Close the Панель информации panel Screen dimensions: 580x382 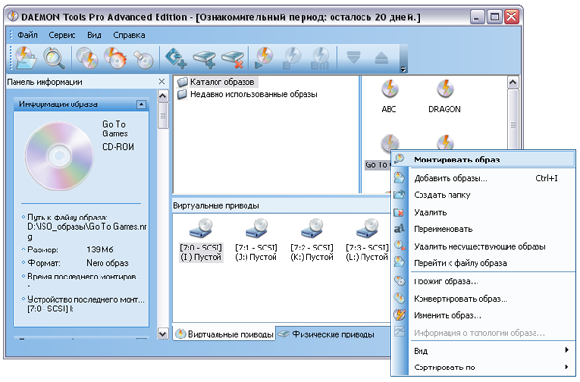pyautogui.click(x=162, y=82)
